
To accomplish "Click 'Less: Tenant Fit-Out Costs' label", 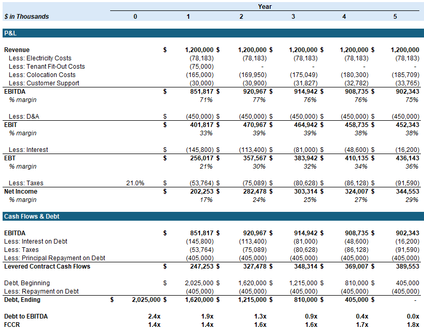I will (x=47, y=67).
